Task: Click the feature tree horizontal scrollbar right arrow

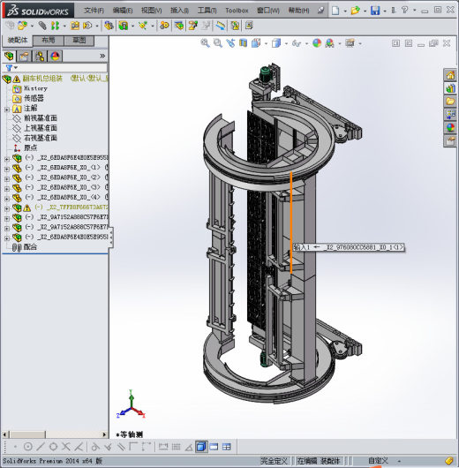Action: click(104, 434)
